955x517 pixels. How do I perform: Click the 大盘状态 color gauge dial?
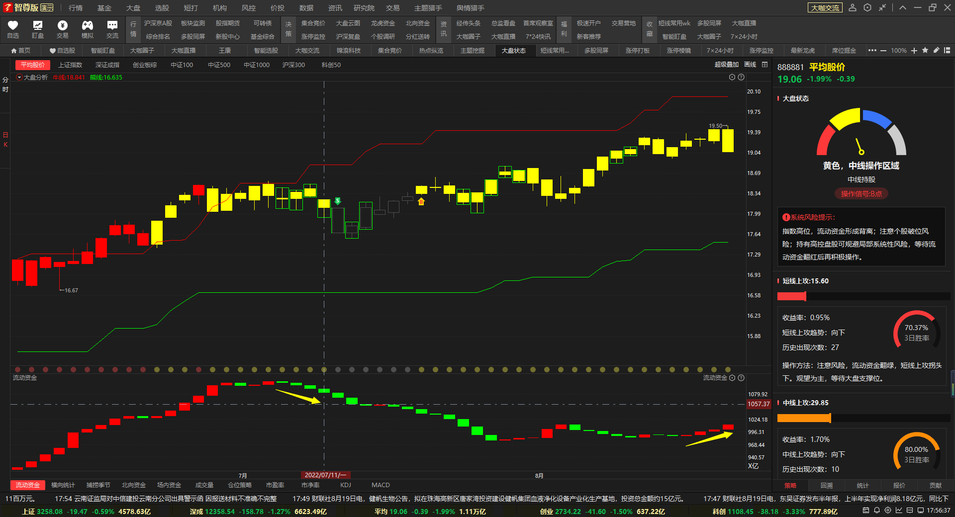(861, 132)
